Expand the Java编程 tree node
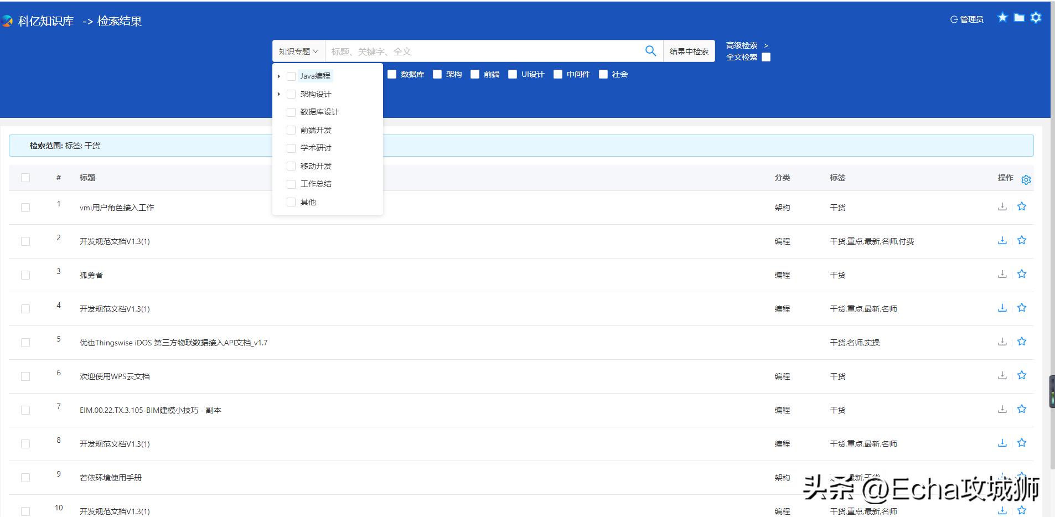Viewport: 1055px width, 517px height. [x=279, y=76]
